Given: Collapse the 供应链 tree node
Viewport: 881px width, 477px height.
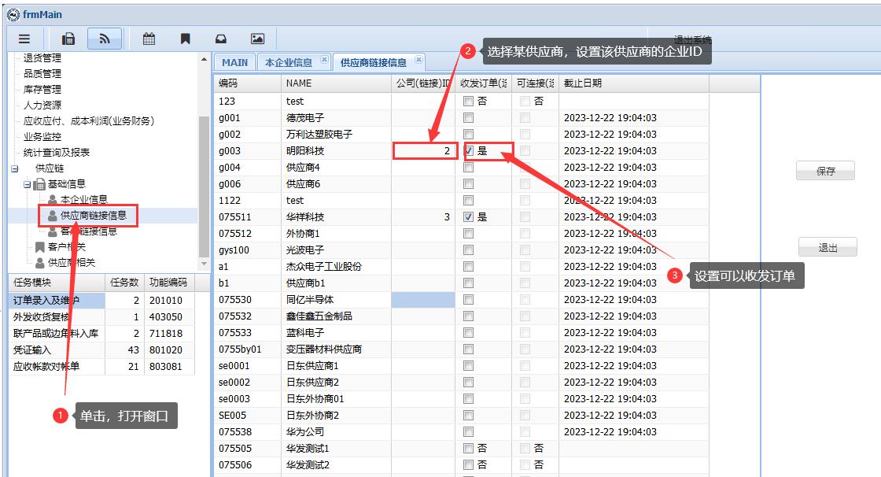Looking at the screenshot, I should pos(14,168).
